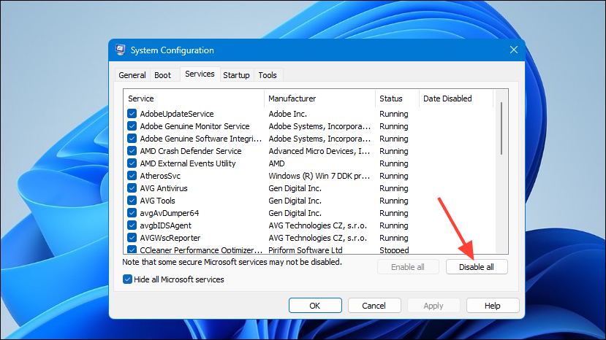606x340 pixels.
Task: Switch to the Startup tab
Action: (236, 75)
